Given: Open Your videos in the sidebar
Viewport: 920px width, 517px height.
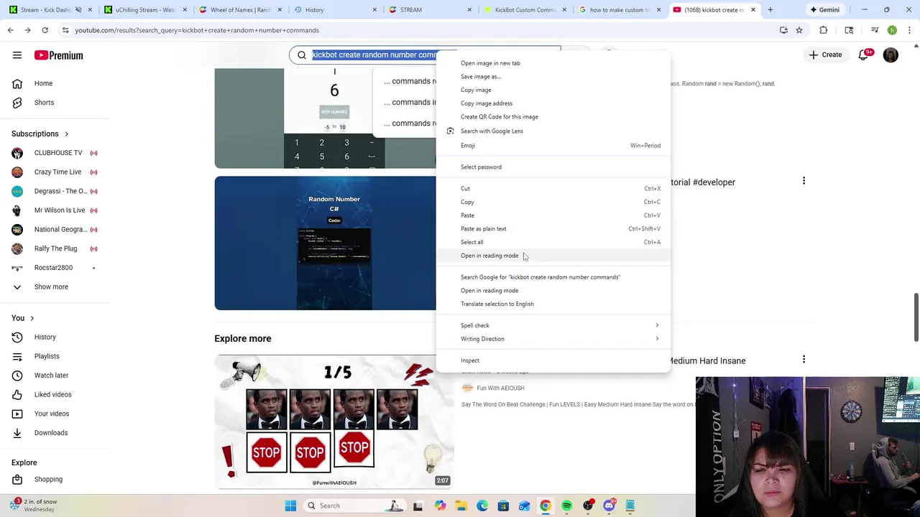Looking at the screenshot, I should (52, 414).
